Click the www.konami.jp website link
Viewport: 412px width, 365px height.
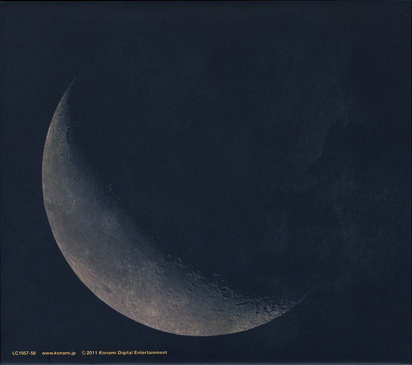58,353
